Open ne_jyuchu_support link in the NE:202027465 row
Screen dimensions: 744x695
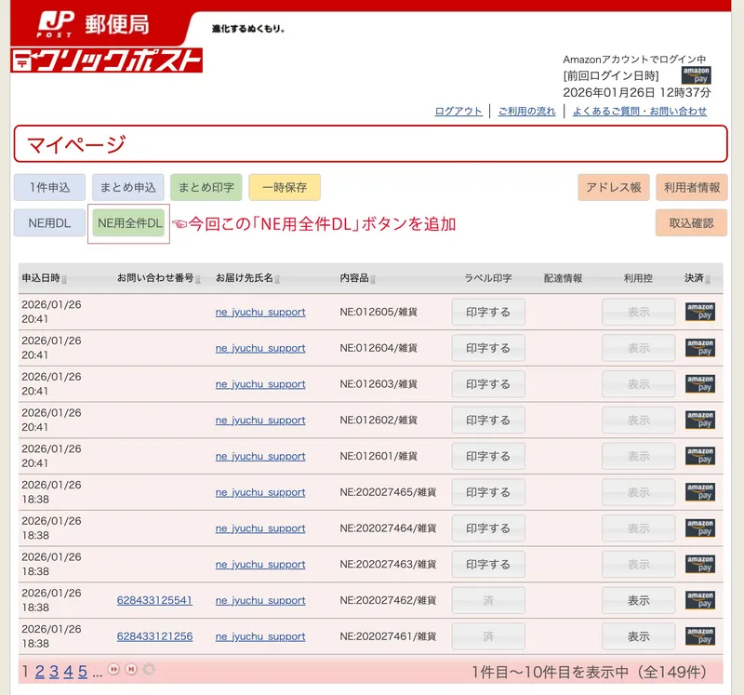coord(260,493)
